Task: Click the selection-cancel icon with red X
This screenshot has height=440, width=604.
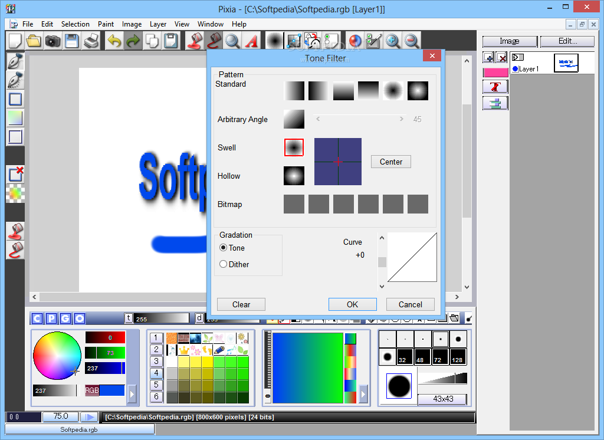Action: pos(15,174)
